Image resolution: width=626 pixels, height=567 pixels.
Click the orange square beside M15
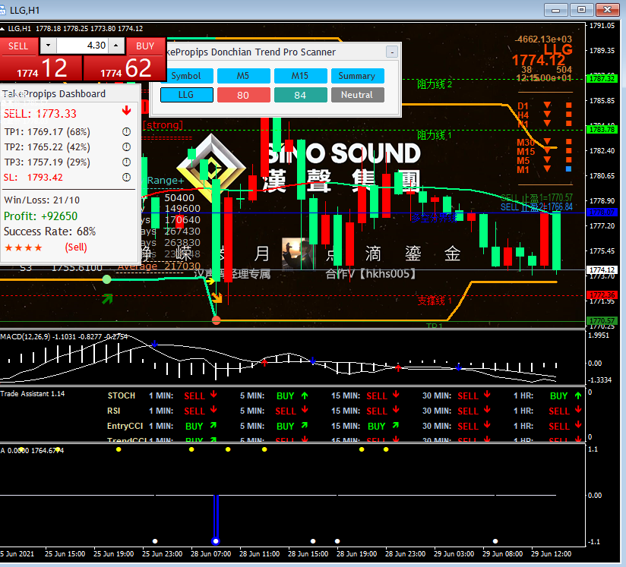click(x=569, y=151)
